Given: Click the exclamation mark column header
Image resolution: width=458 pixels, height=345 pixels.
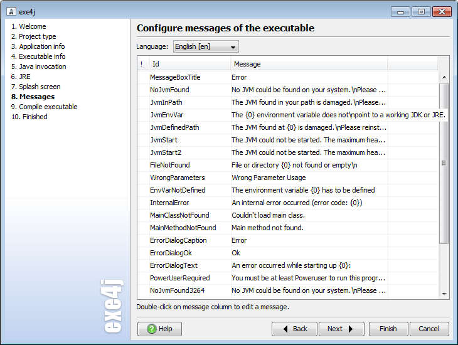Looking at the screenshot, I should click(143, 64).
